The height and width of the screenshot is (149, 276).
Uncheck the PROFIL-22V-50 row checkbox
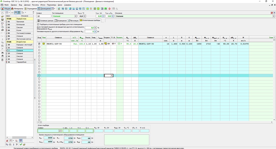coord(39,44)
